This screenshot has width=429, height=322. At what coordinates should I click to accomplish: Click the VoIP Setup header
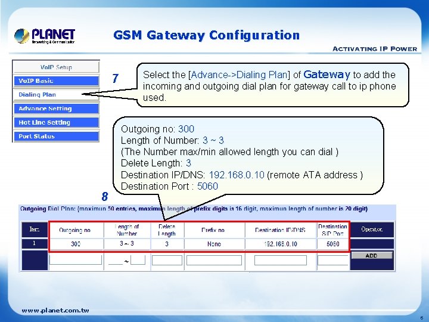tap(56, 67)
